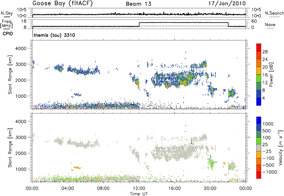The image size is (284, 196).
Task: Click the 'N.Sky' legend label
Action: (x=7, y=13)
